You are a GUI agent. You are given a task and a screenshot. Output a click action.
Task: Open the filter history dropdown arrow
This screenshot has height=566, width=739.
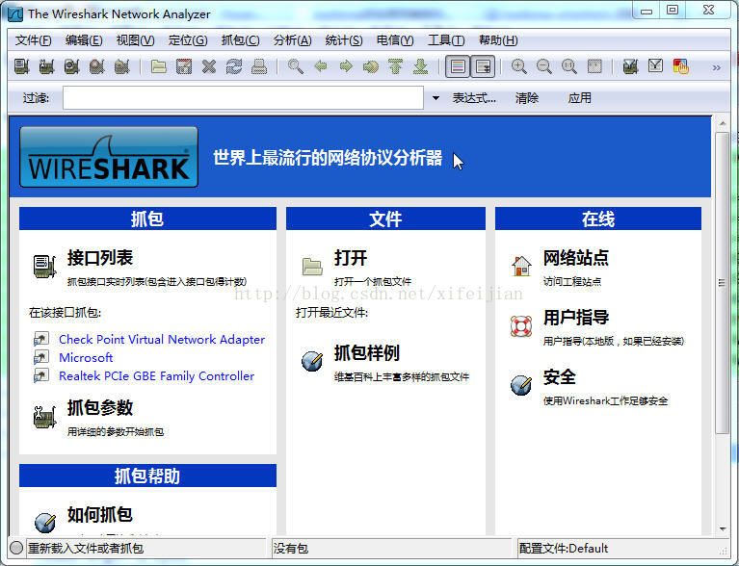[x=435, y=98]
